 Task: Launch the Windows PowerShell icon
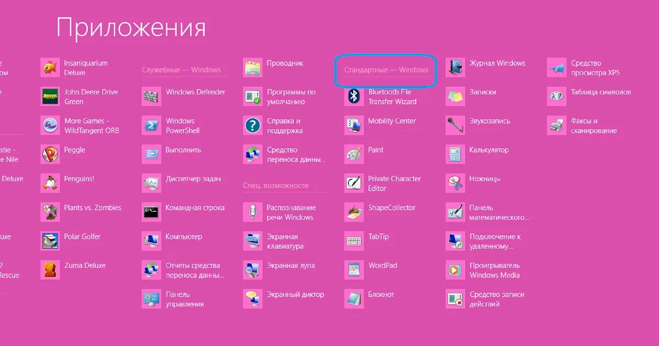pos(152,126)
